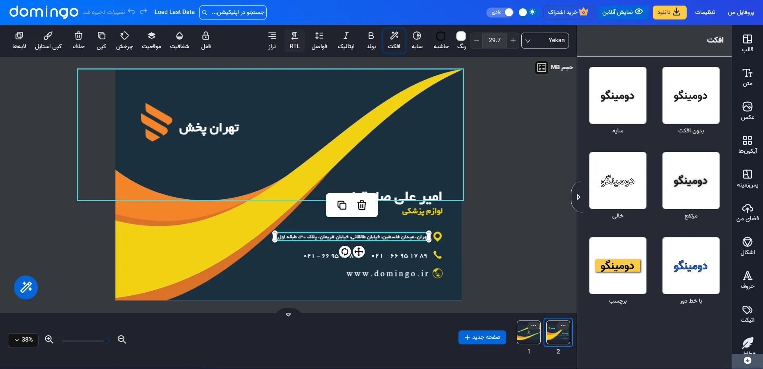Open the Background (پس‌زمینه) sidebar tab
This screenshot has height=369, width=763.
click(x=747, y=179)
